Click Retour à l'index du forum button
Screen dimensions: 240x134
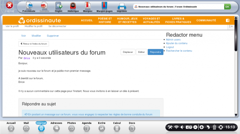(x=34, y=44)
